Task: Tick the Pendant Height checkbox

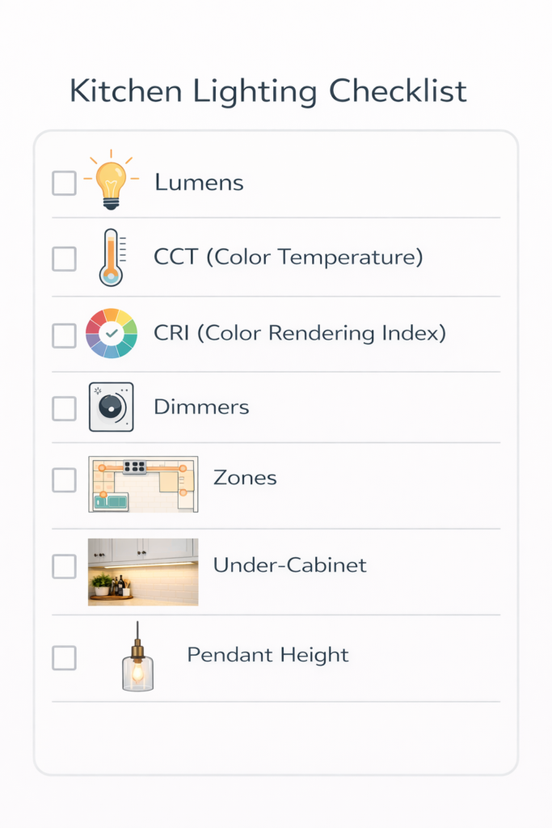Action: [65, 657]
